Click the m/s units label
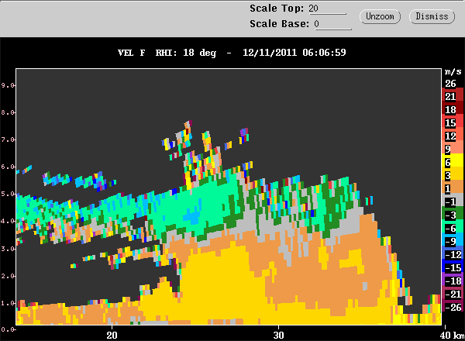Screen dimensions: 465x341 pos(453,72)
